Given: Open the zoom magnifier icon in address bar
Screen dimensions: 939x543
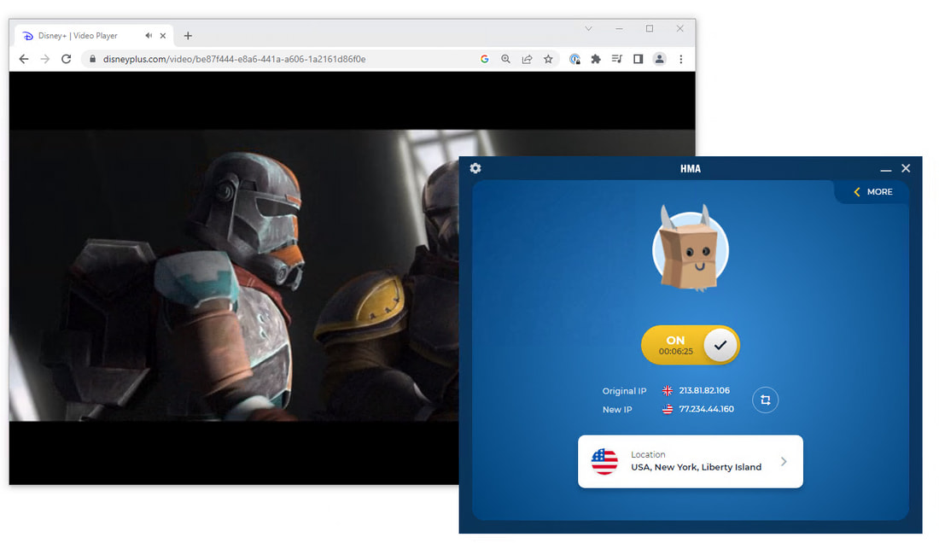Looking at the screenshot, I should [506, 59].
